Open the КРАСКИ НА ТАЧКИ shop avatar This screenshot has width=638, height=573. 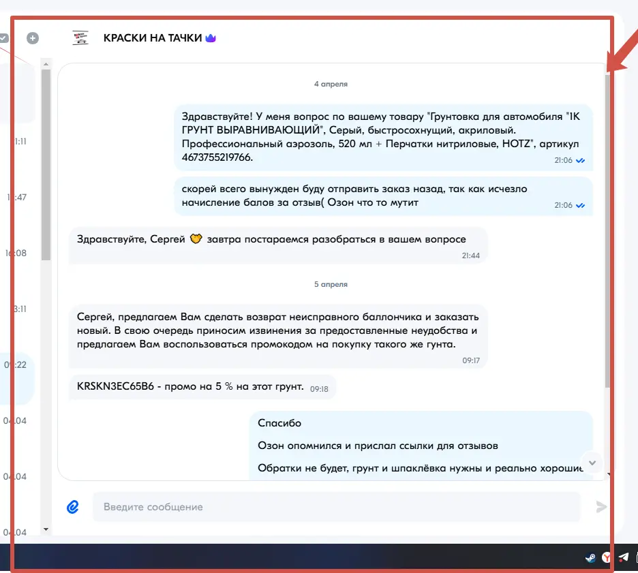click(x=80, y=38)
